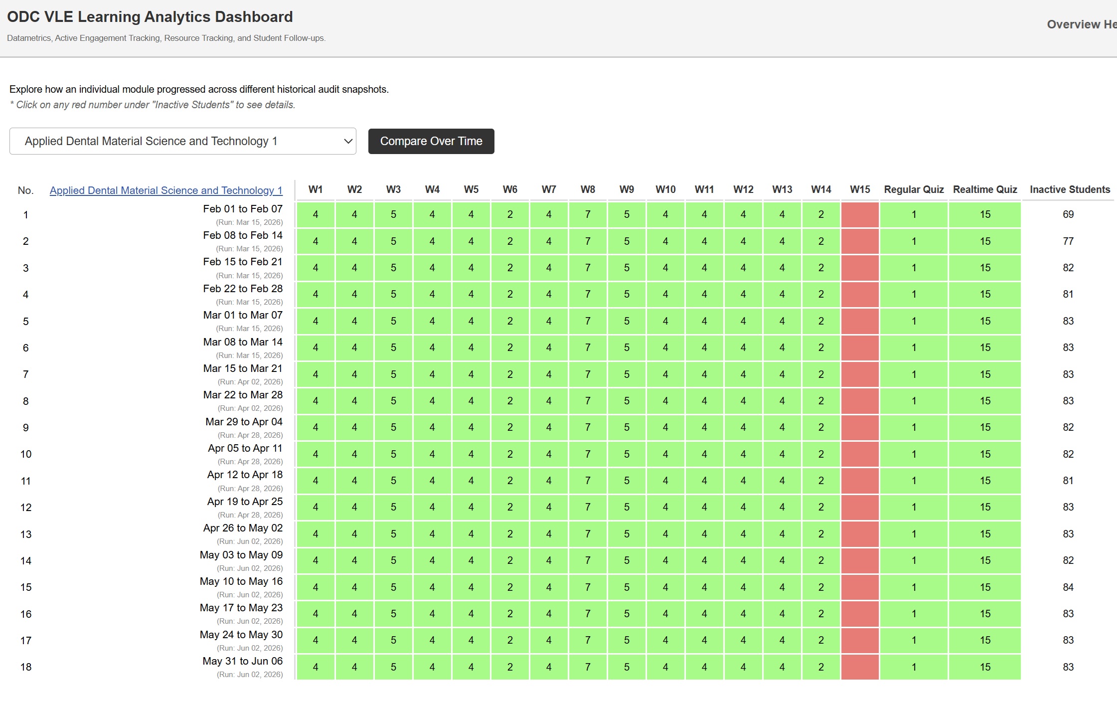The image size is (1117, 702).
Task: Select the Feb 01 to Feb 07 row label
Action: click(242, 209)
